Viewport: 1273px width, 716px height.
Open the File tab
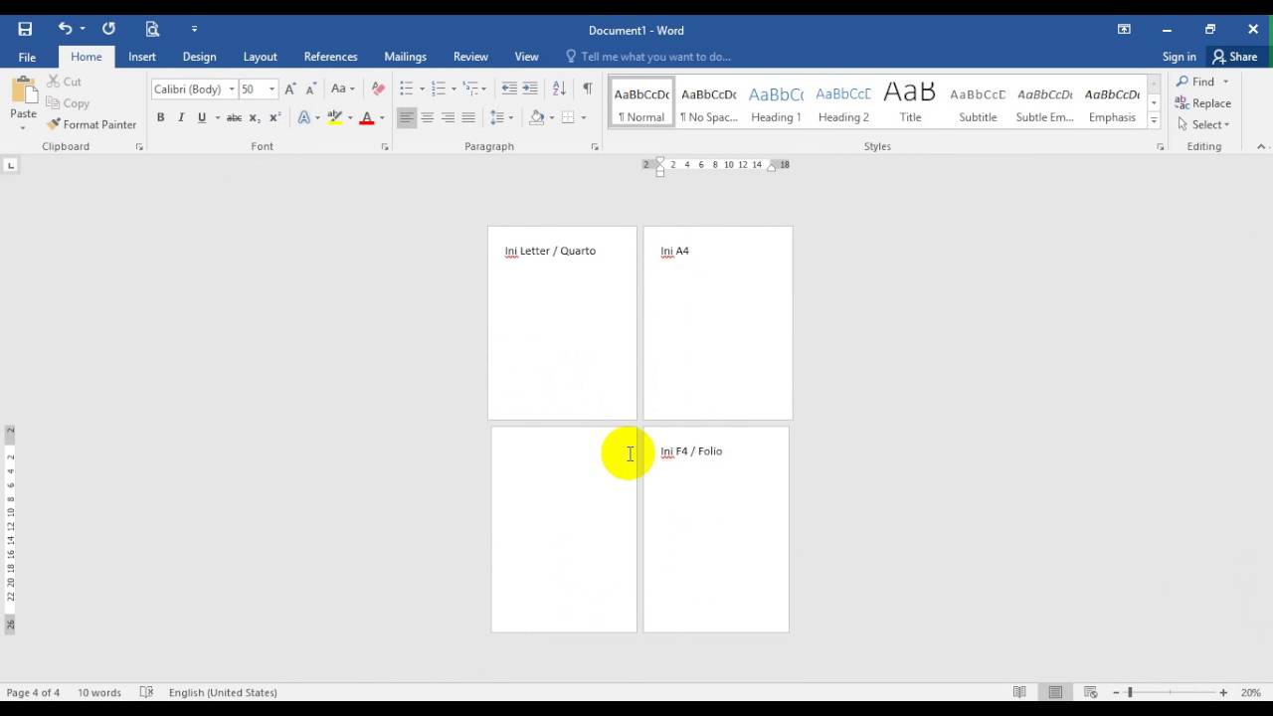pos(27,57)
